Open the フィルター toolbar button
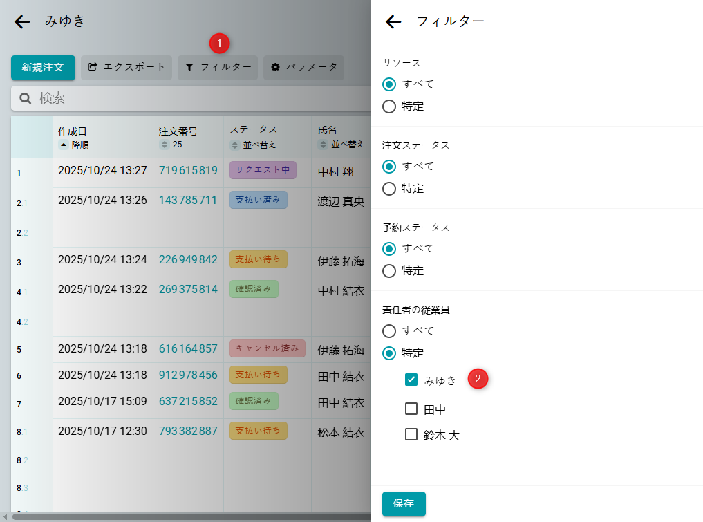The width and height of the screenshot is (703, 522). (218, 67)
